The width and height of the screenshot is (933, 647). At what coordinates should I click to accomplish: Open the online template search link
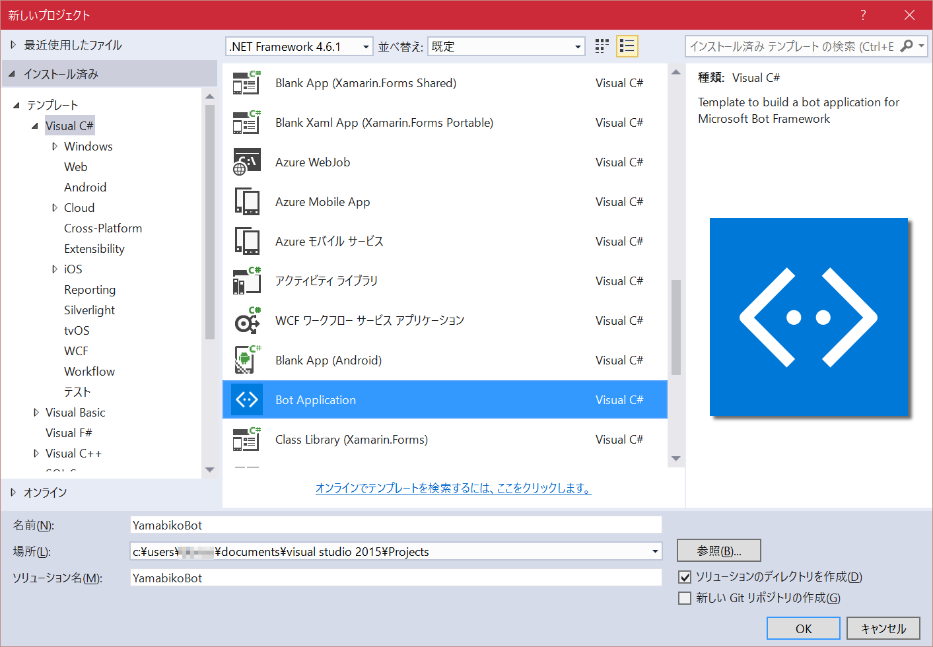[x=453, y=488]
